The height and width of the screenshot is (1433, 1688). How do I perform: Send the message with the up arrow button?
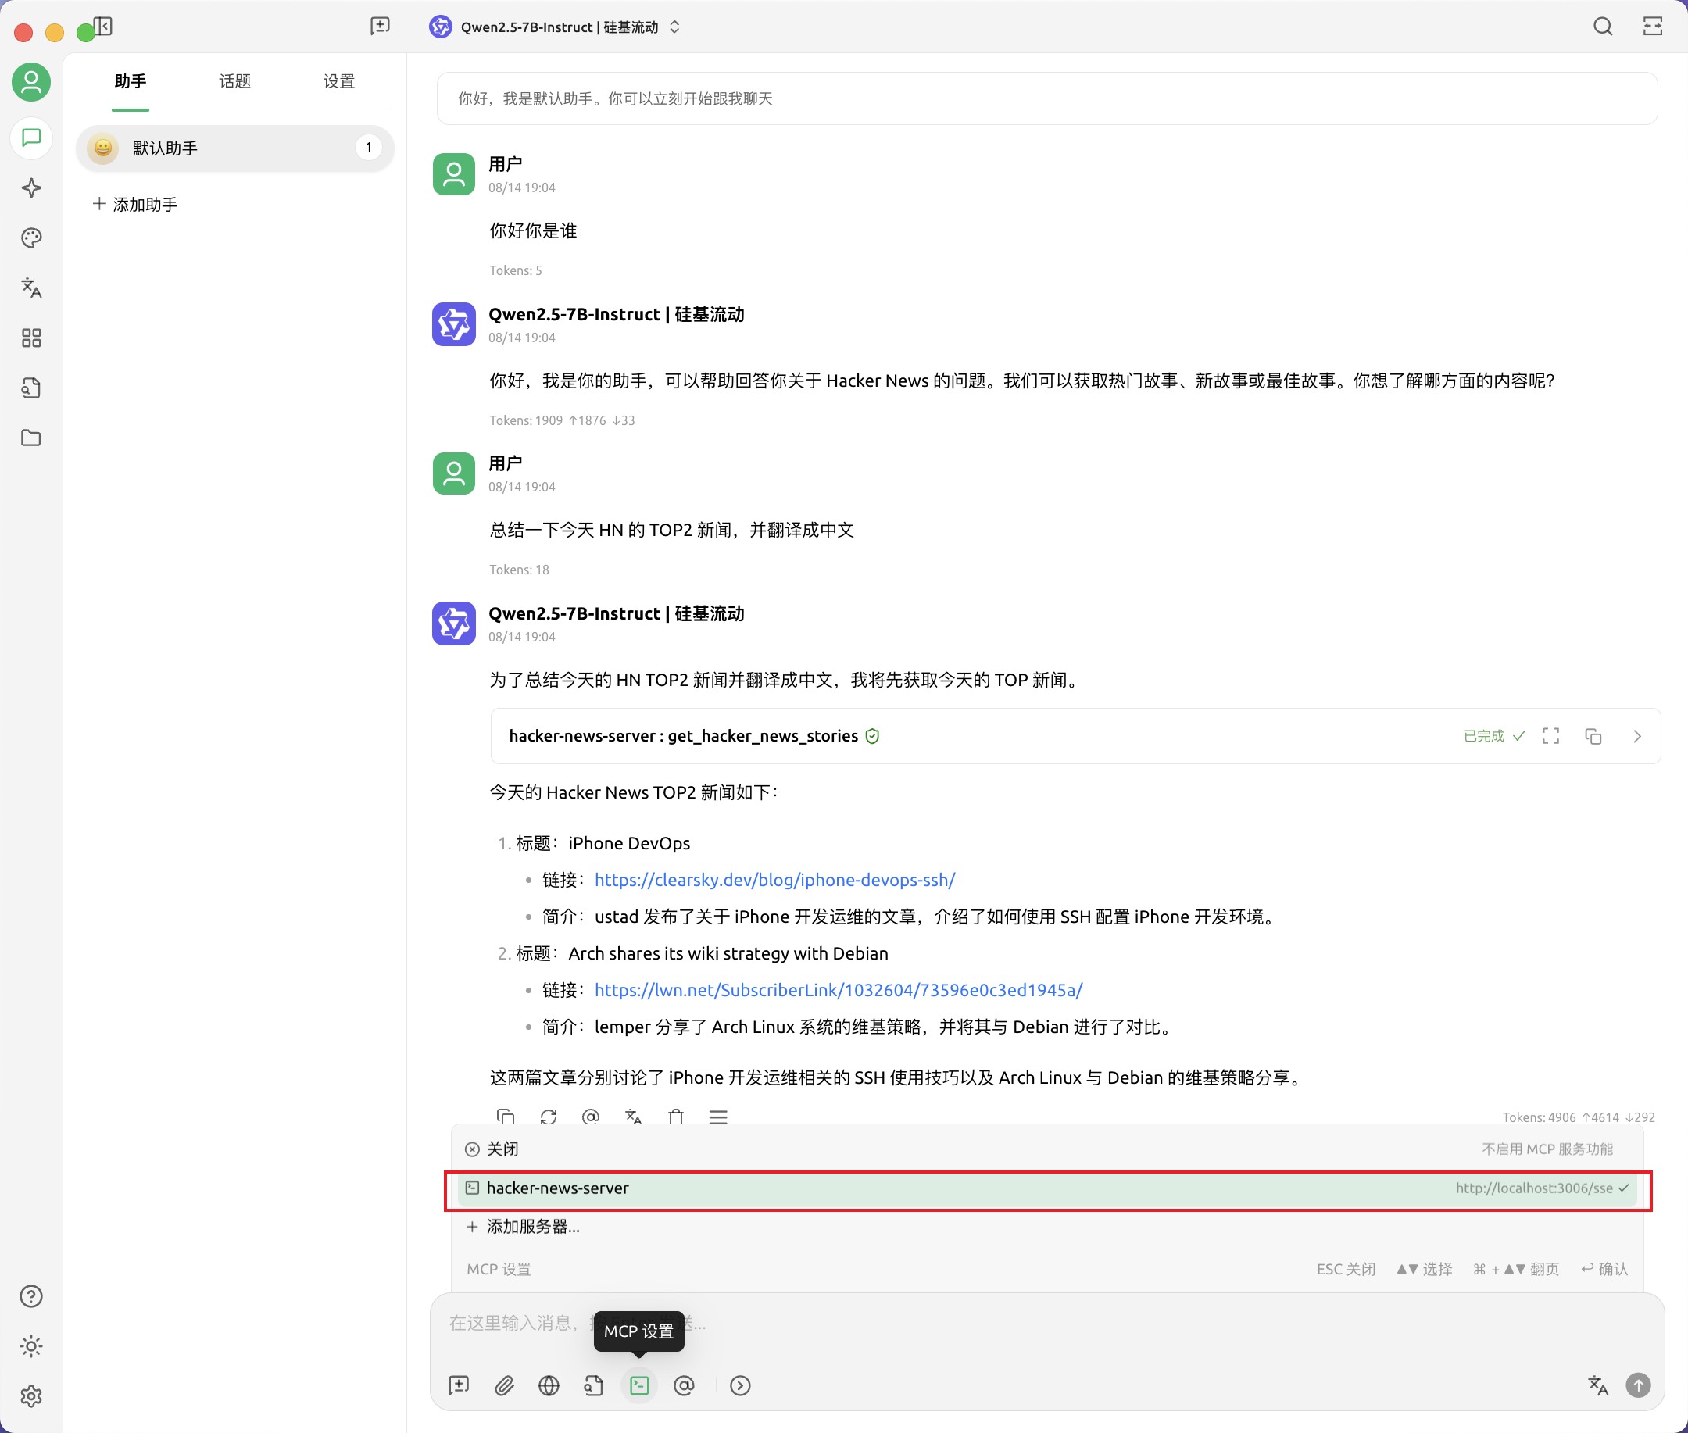pos(1639,1385)
